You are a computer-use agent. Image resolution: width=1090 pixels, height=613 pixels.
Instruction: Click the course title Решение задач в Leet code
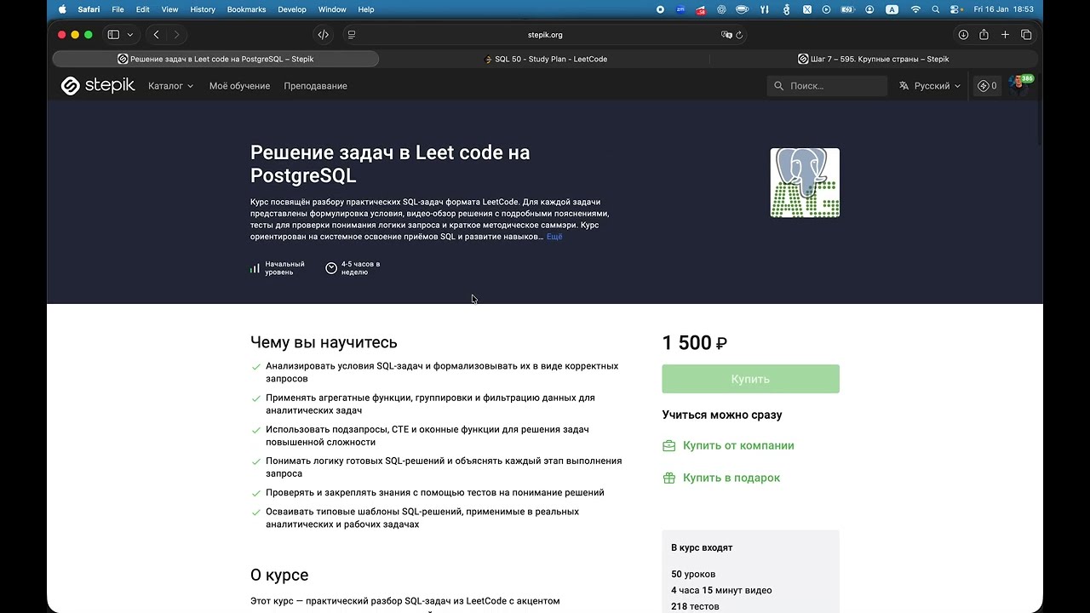tap(390, 163)
